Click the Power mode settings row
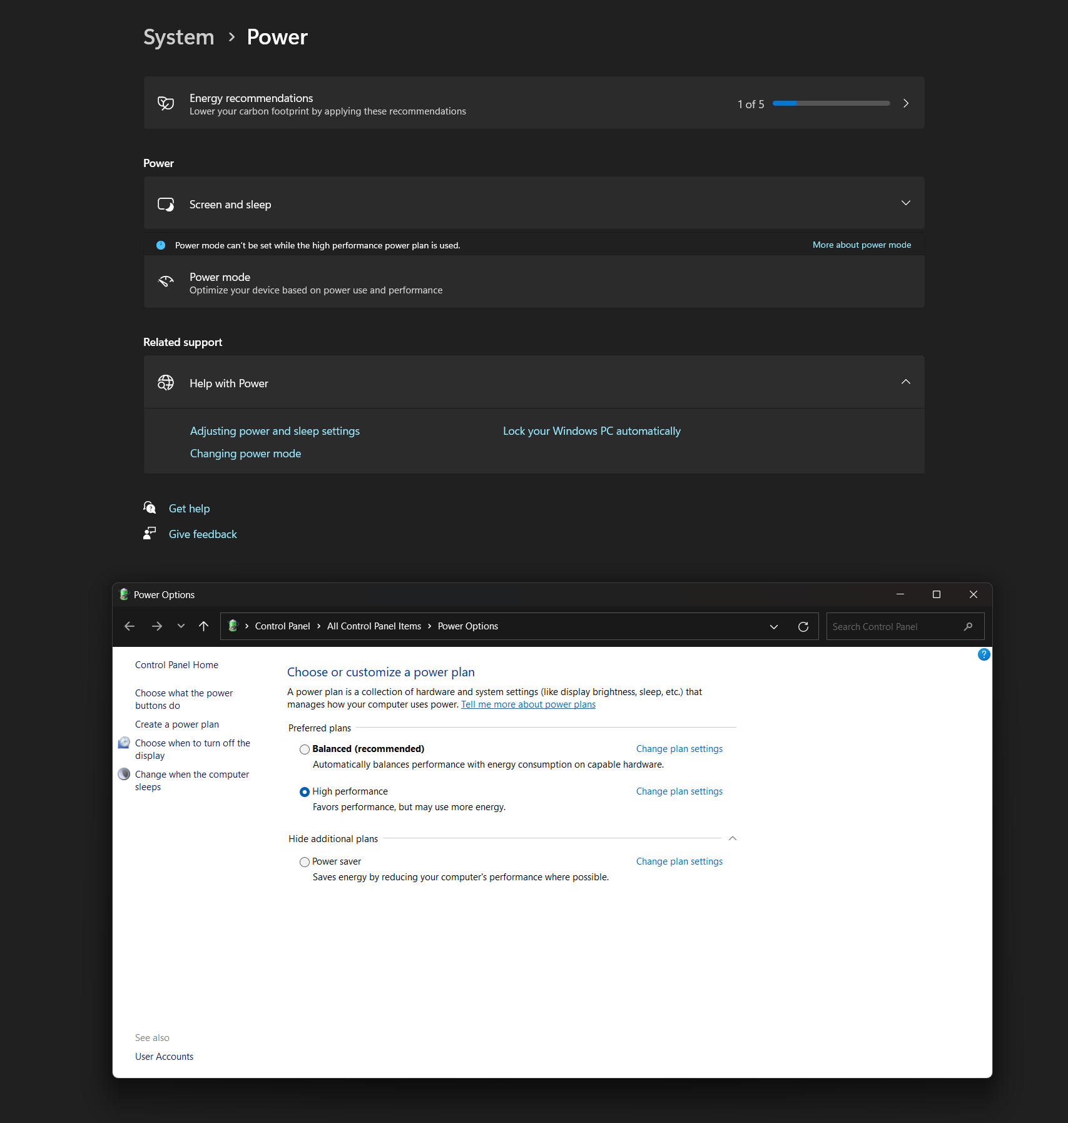The height and width of the screenshot is (1123, 1068). coord(534,282)
